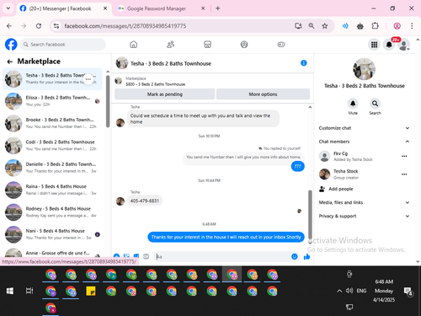Open a new browser tab
The image size is (421, 316).
[x=218, y=8]
